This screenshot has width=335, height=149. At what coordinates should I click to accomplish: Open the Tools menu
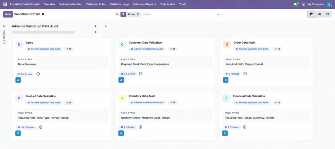coord(183,4)
